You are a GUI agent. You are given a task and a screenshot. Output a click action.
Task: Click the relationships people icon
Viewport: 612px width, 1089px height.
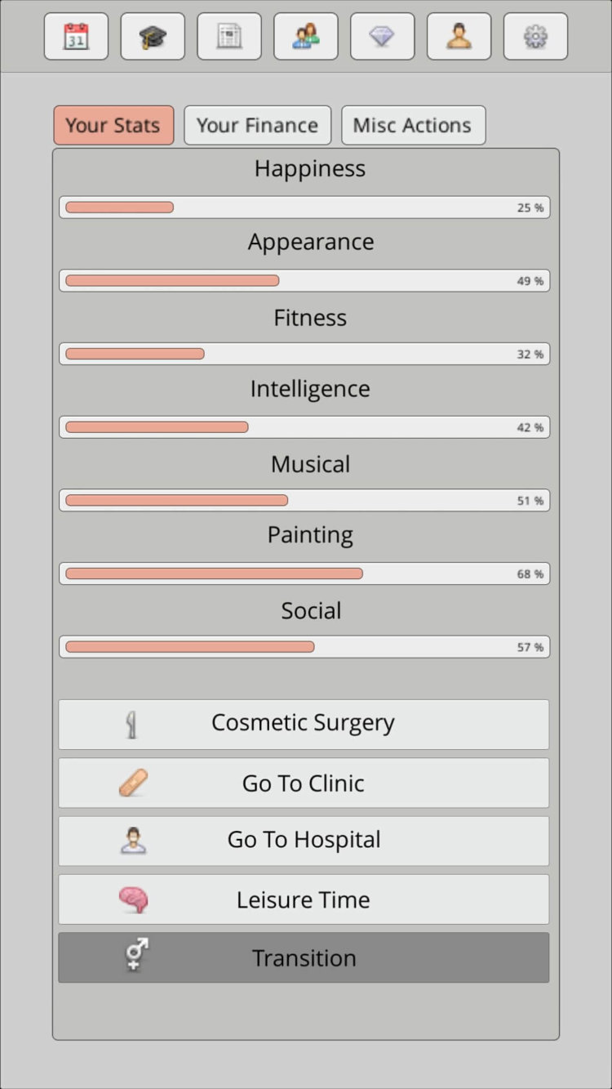305,36
